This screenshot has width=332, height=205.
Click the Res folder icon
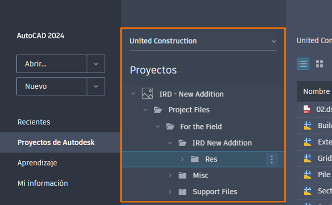point(194,159)
